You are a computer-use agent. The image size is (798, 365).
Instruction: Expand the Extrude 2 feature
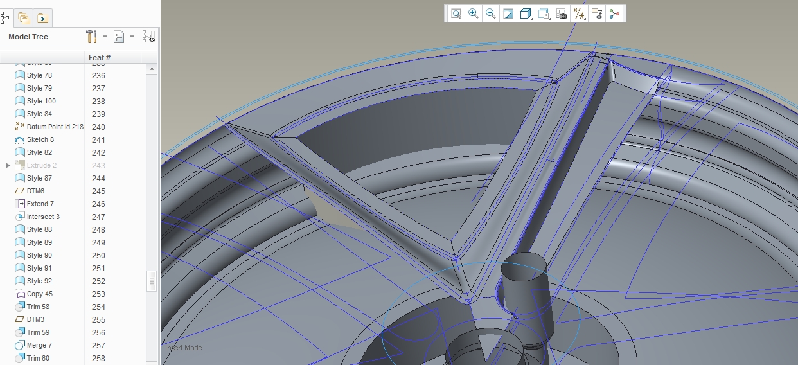8,165
